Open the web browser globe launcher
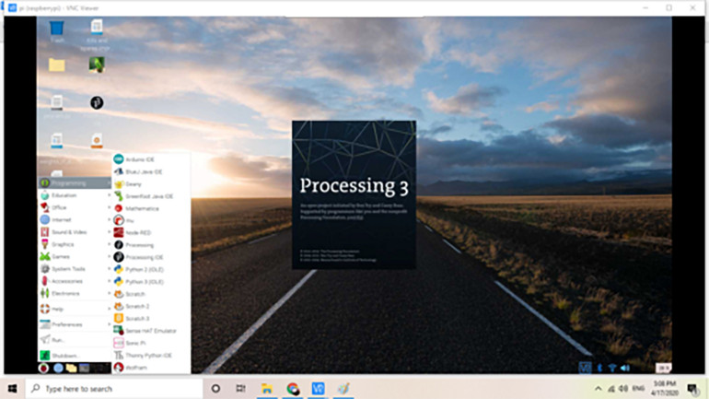709x399 pixels. 58,368
